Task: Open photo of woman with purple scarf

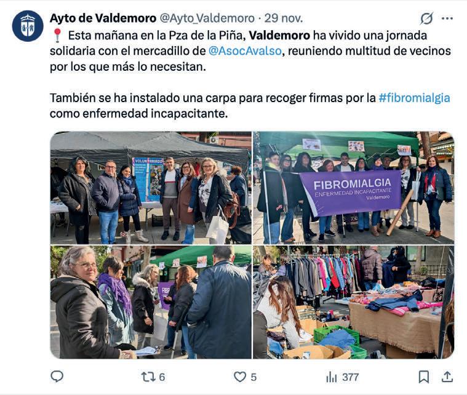Action: click(x=151, y=302)
